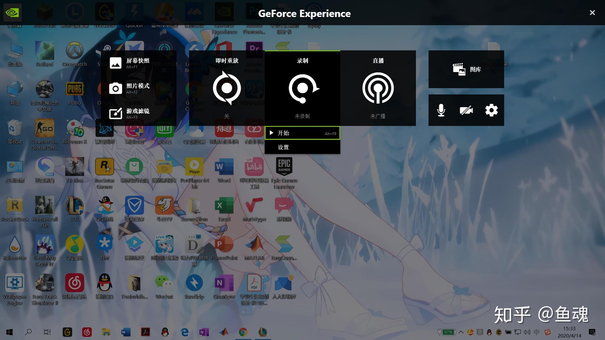Select the 录制 record panel
This screenshot has height=340, width=605.
302,88
